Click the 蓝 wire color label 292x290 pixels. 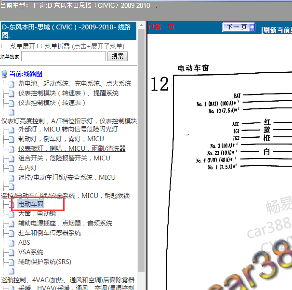[267, 130]
